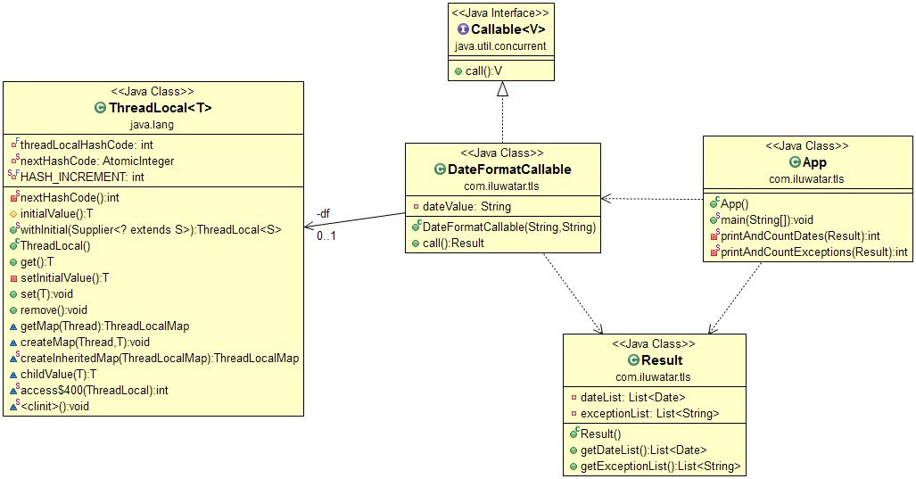Select the dateValue field icon
The image size is (916, 479).
coord(415,206)
